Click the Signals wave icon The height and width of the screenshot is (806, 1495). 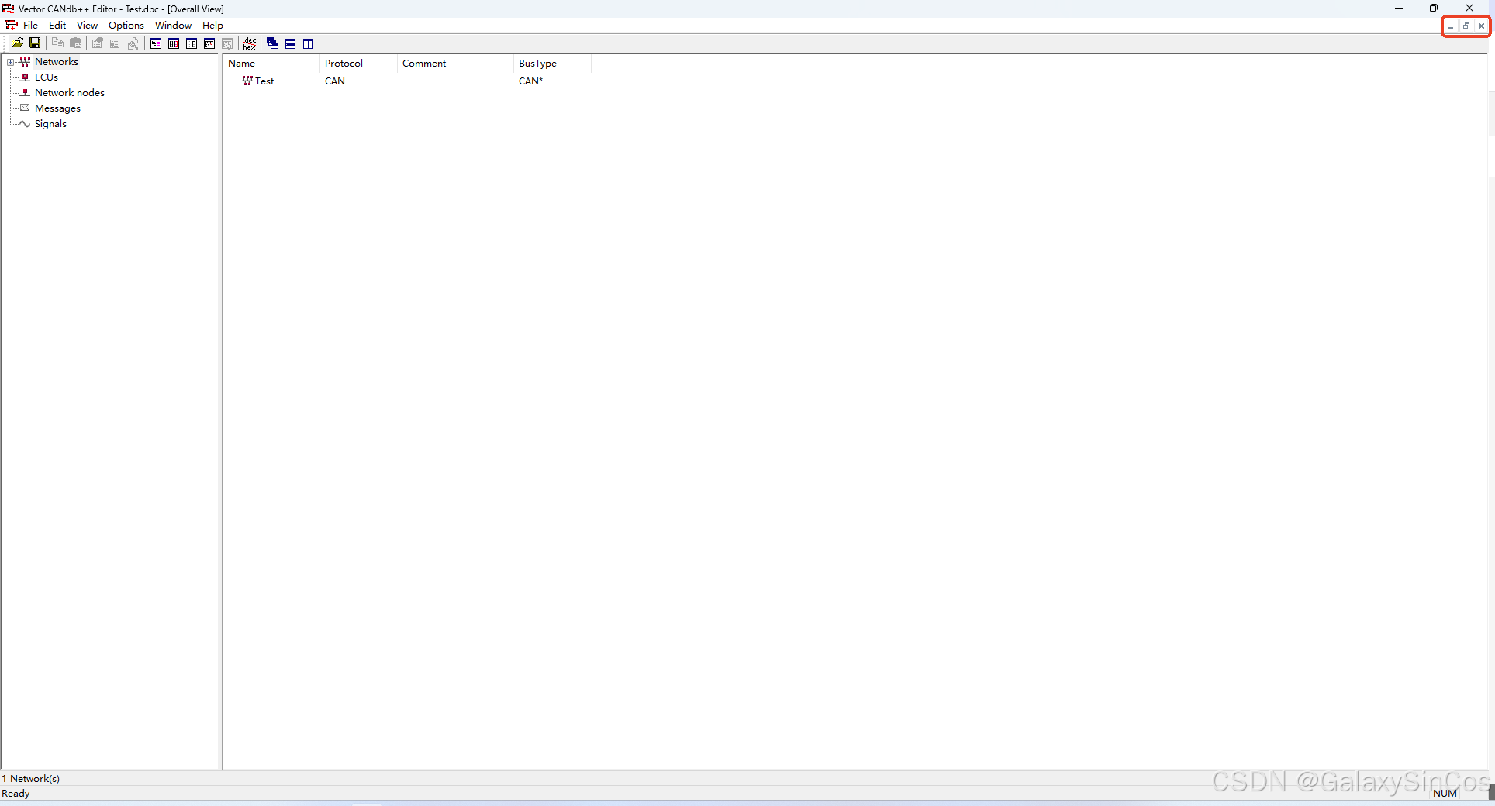(25, 124)
